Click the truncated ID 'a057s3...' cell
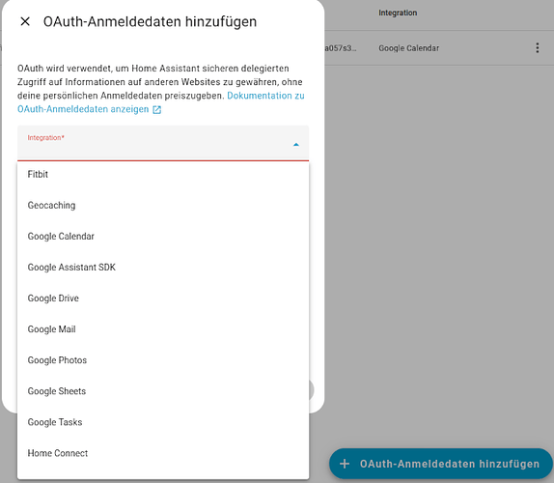Image resolution: width=554 pixels, height=483 pixels. point(341,48)
